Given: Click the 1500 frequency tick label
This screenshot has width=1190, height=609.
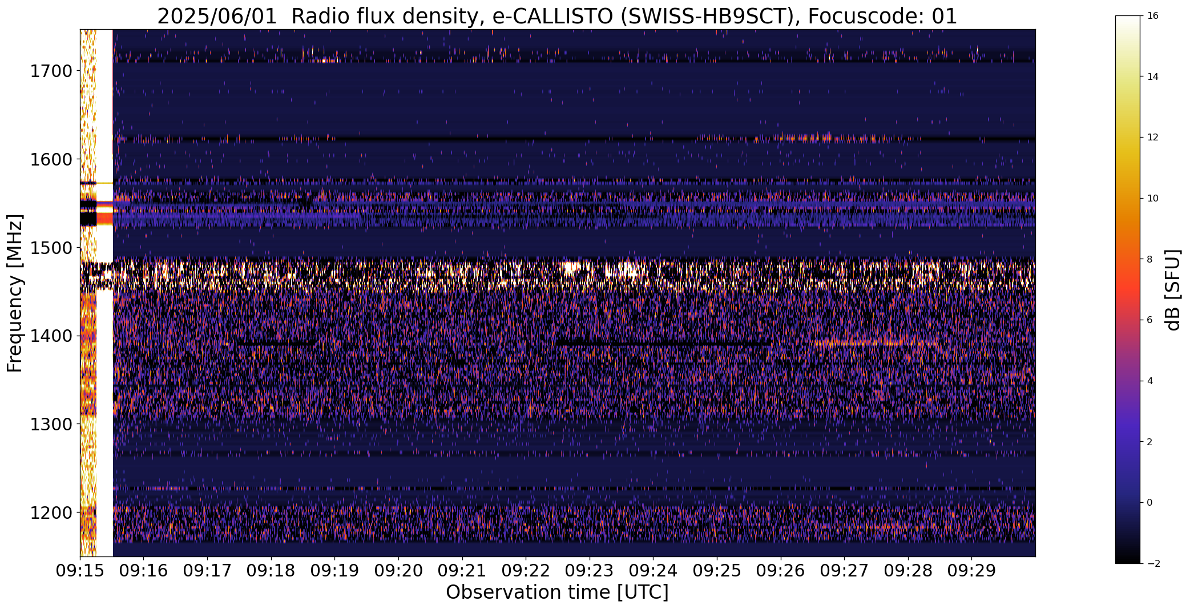Looking at the screenshot, I should pyautogui.click(x=51, y=248).
